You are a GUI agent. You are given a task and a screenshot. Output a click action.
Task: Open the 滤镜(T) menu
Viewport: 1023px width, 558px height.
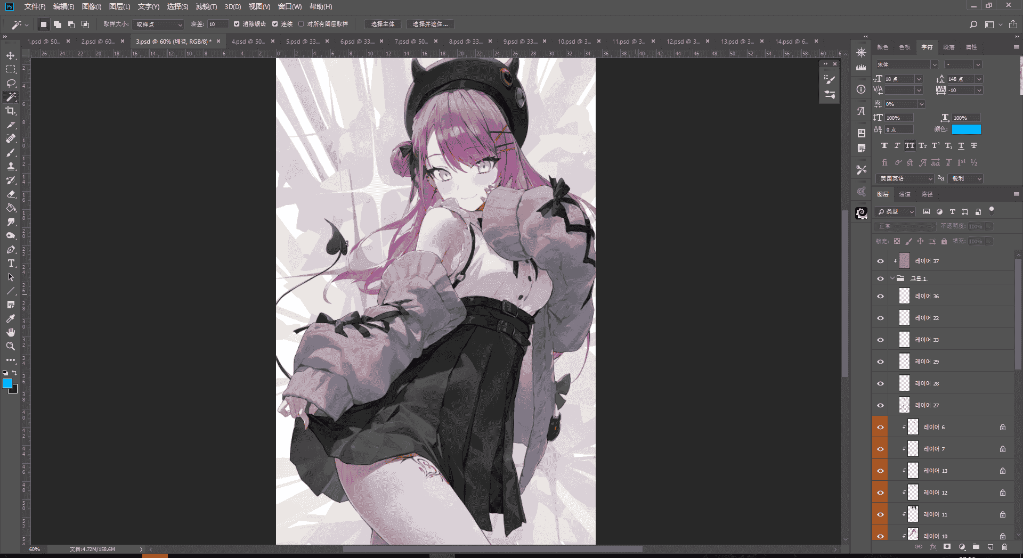coord(206,6)
